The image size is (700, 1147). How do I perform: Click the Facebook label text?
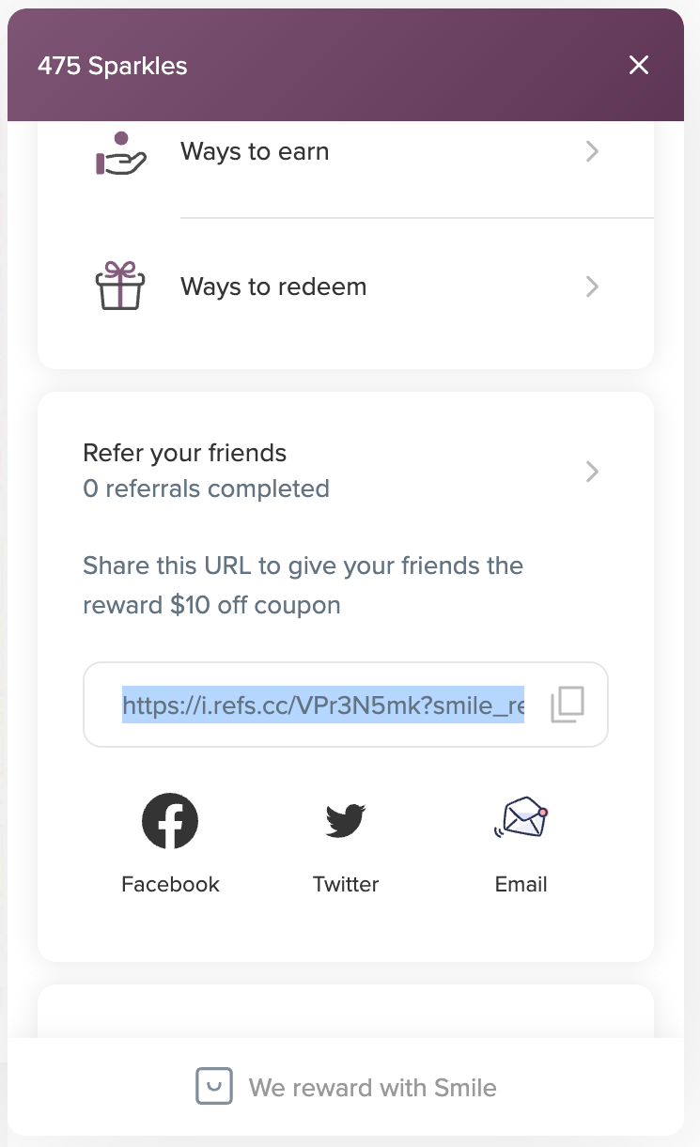coord(170,884)
